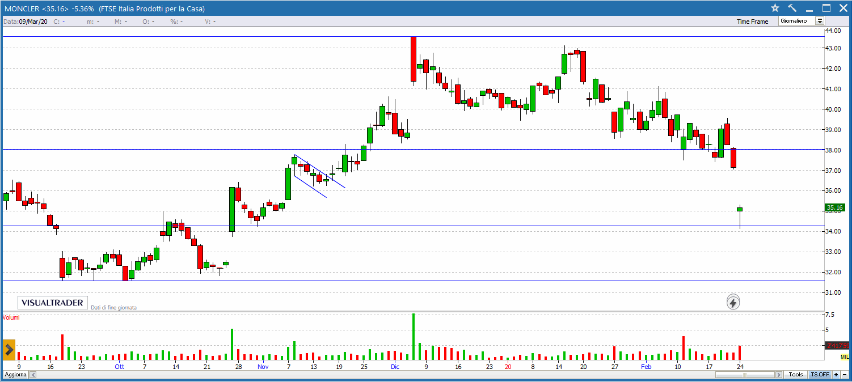Zoom in the chart with the plus button
852x382 pixels.
(x=836, y=375)
